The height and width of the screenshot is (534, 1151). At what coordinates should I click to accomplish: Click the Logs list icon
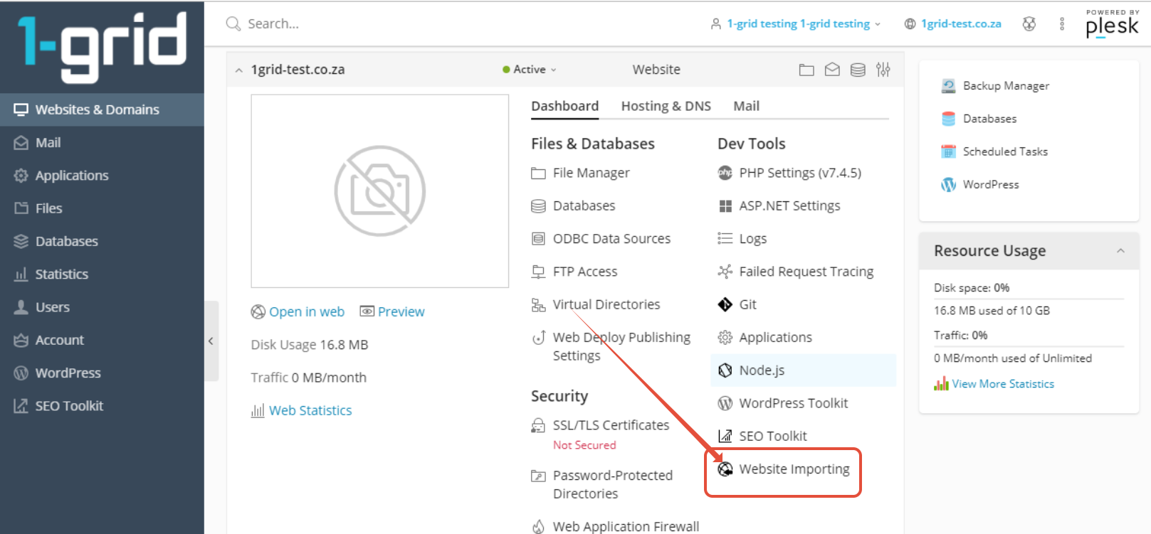click(x=725, y=239)
